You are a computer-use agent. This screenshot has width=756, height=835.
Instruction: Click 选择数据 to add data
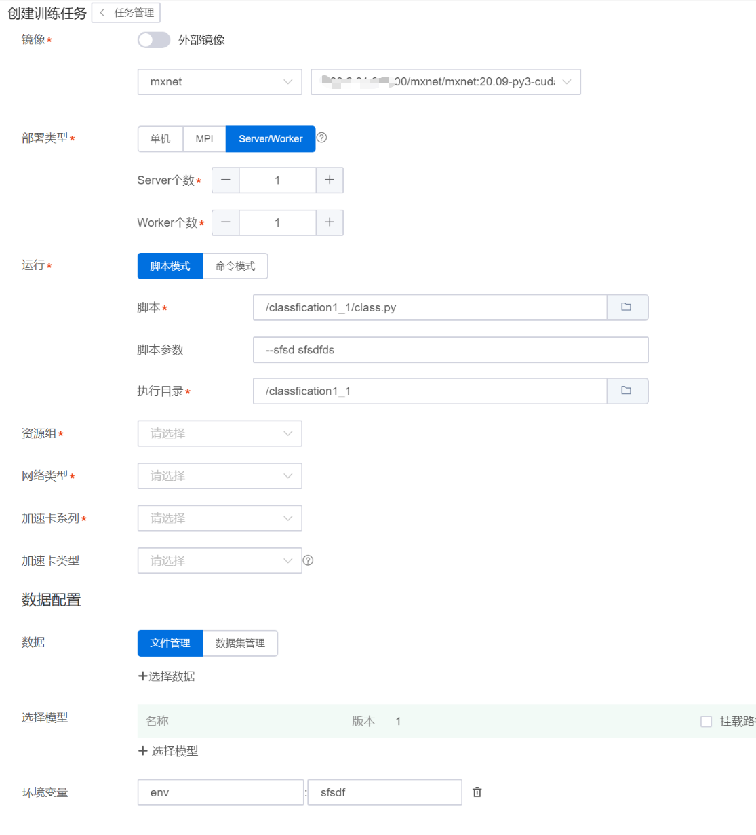[167, 676]
